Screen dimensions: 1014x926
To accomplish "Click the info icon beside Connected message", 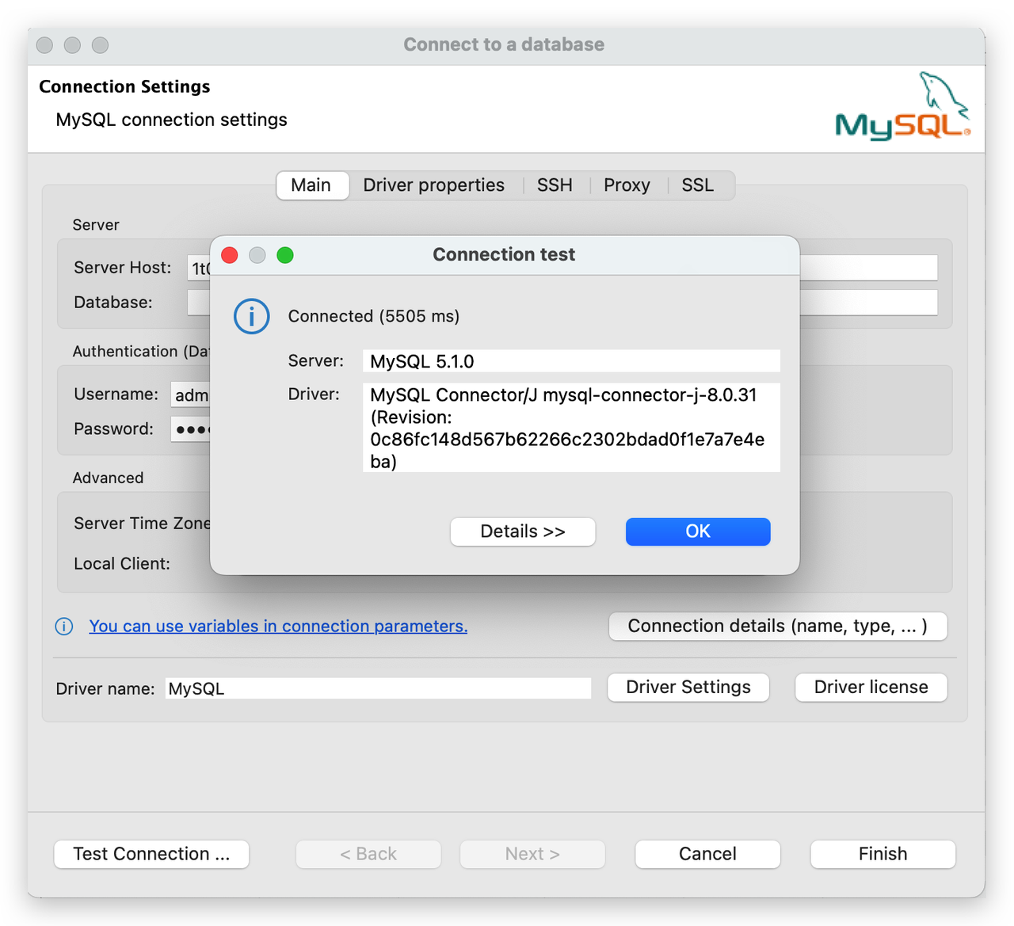I will coord(251,317).
